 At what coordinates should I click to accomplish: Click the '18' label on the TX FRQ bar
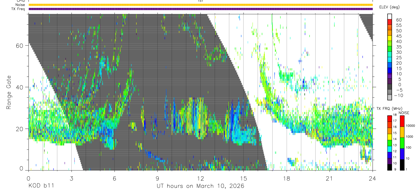[395, 115]
